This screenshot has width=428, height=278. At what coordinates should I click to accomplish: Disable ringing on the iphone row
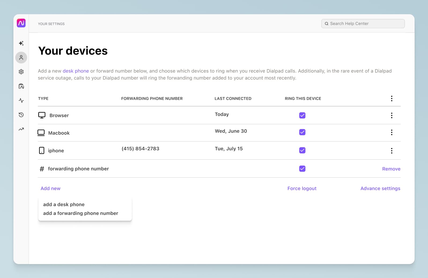tap(302, 150)
